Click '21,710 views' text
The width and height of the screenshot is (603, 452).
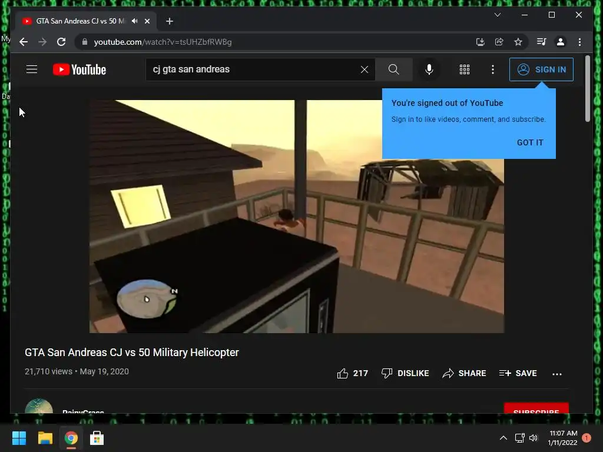[x=48, y=371]
